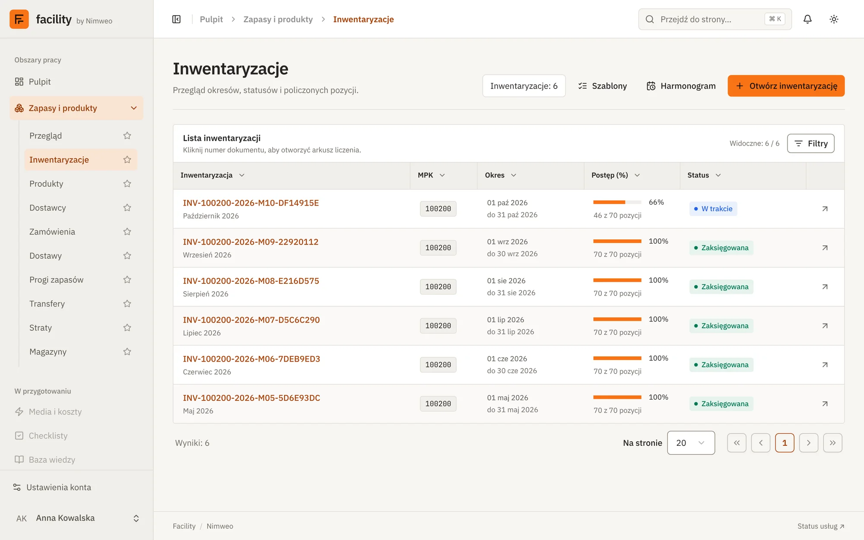Screen dimensions: 864x540
Task: Open the Status usług footer link
Action: pyautogui.click(x=821, y=526)
